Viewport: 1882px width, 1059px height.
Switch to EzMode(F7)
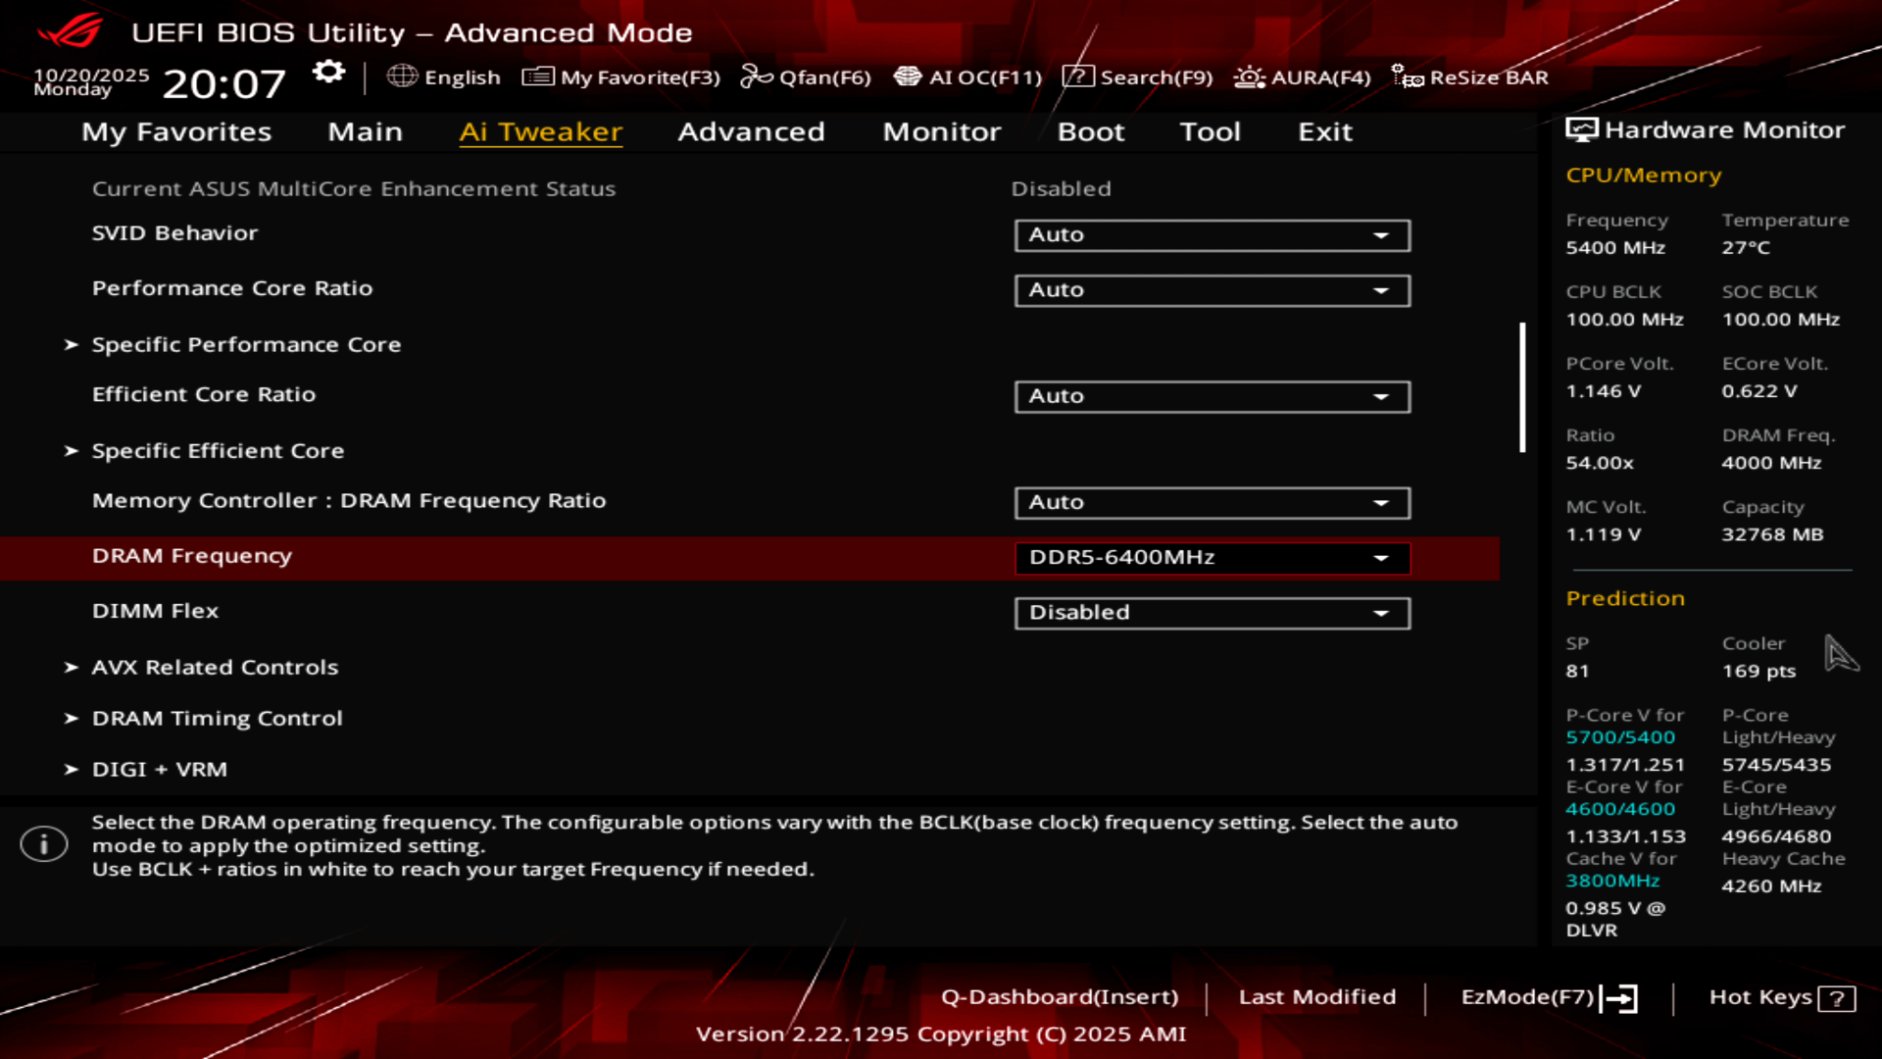[x=1548, y=997]
